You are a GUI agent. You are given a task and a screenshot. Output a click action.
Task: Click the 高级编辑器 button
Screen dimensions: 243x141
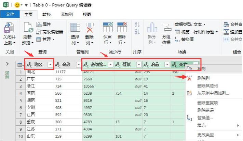[53, 32]
